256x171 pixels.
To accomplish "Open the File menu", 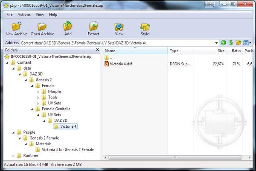I will tap(9, 14).
